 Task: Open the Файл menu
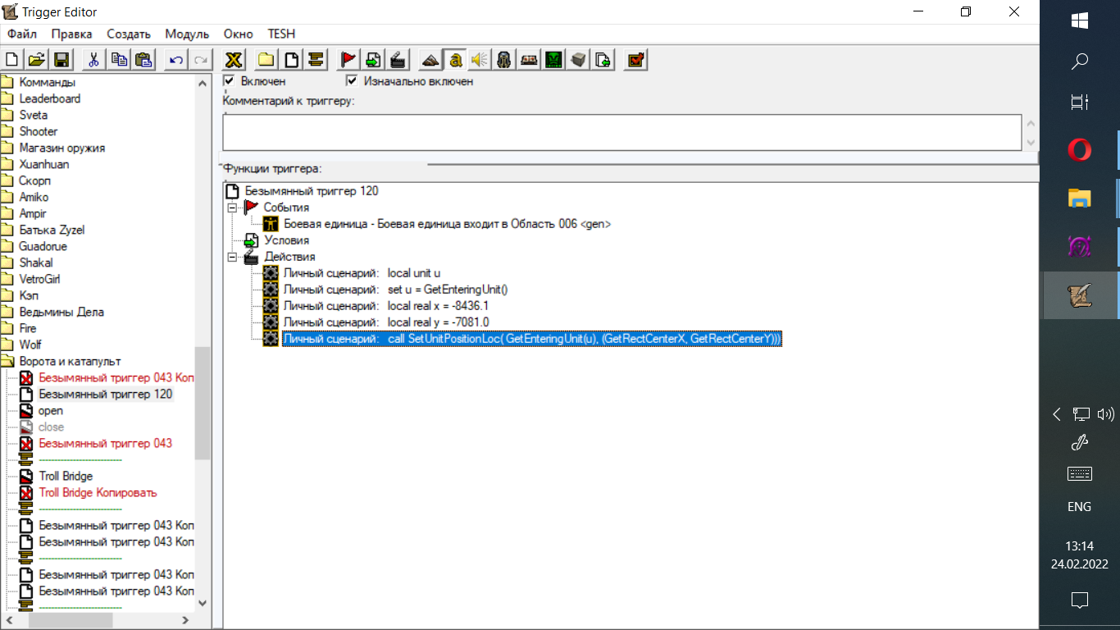coord(22,34)
